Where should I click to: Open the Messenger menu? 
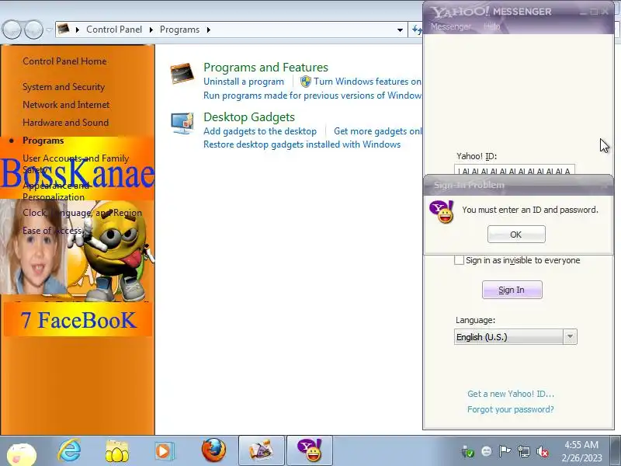(x=451, y=26)
